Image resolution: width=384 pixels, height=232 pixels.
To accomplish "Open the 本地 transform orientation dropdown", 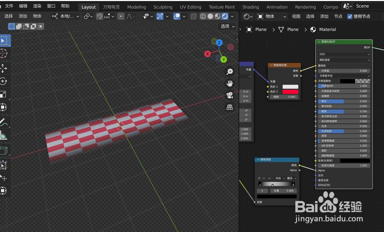I will pos(65,16).
